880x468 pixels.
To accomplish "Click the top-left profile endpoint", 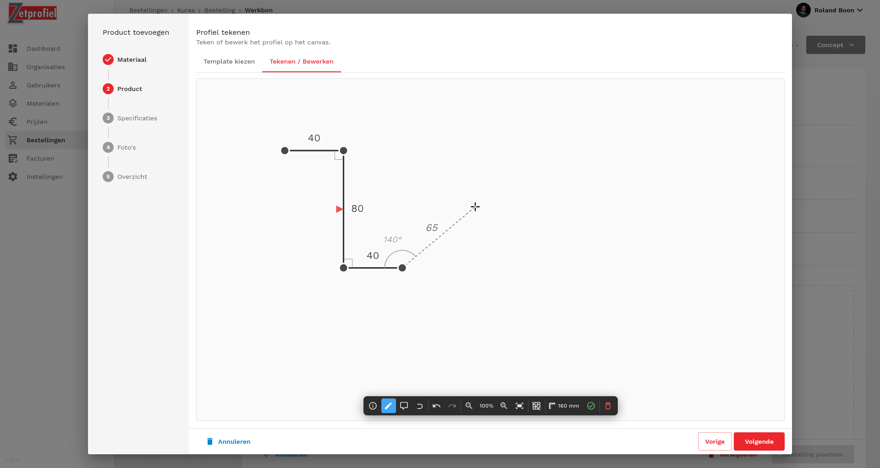I will 285,151.
